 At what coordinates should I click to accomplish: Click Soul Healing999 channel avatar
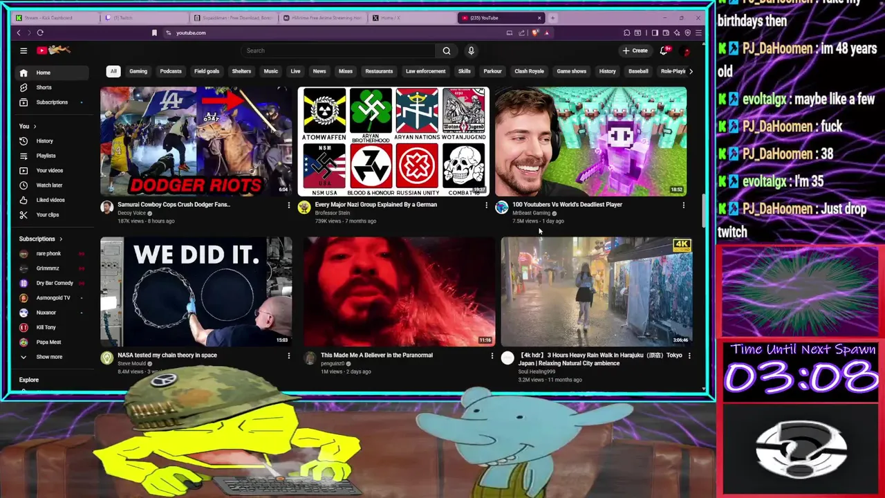507,358
